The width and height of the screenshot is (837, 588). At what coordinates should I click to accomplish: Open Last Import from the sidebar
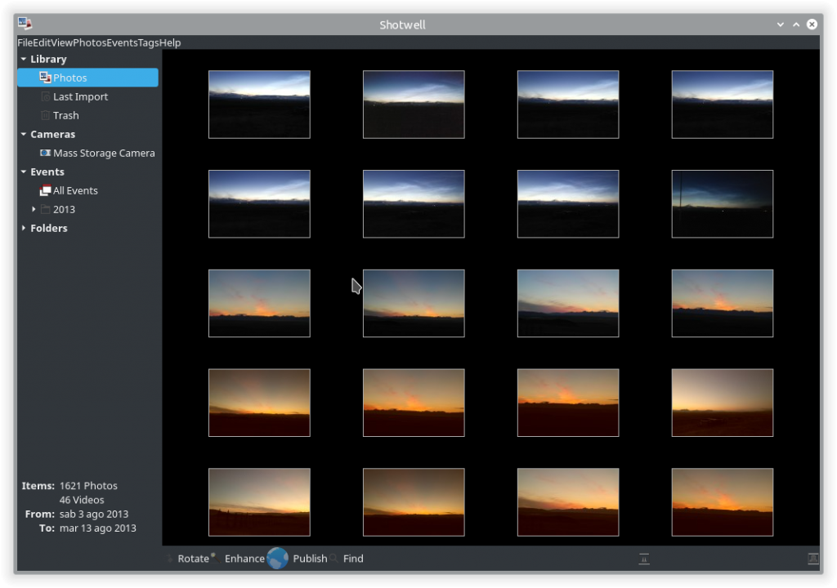pos(80,96)
